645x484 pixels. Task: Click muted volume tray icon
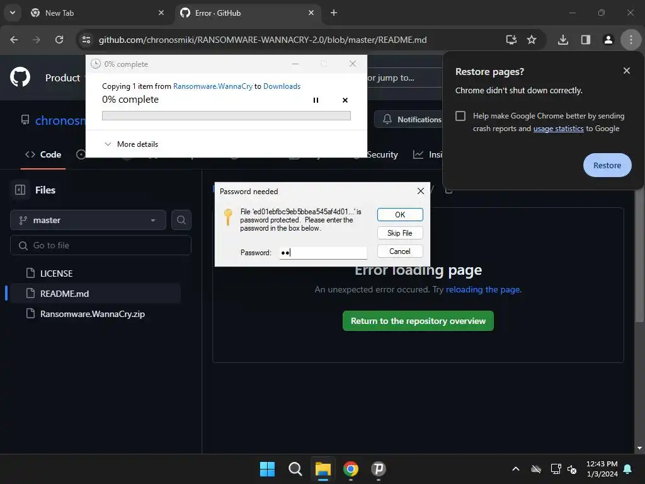pos(572,469)
